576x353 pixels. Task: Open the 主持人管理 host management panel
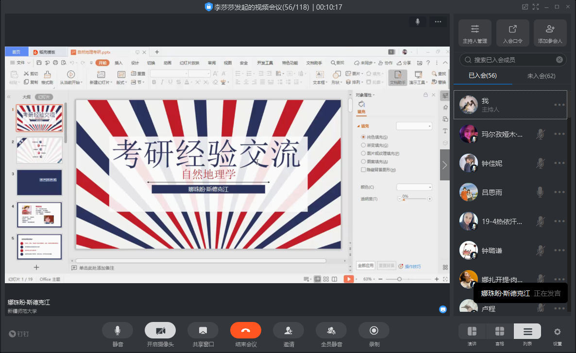point(474,32)
